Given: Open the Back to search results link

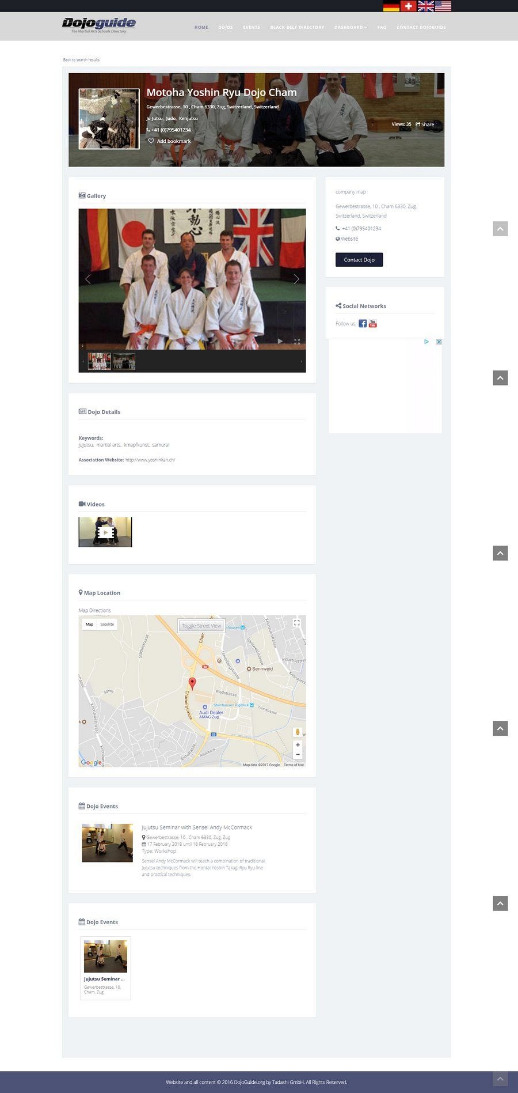Looking at the screenshot, I should click(x=81, y=60).
